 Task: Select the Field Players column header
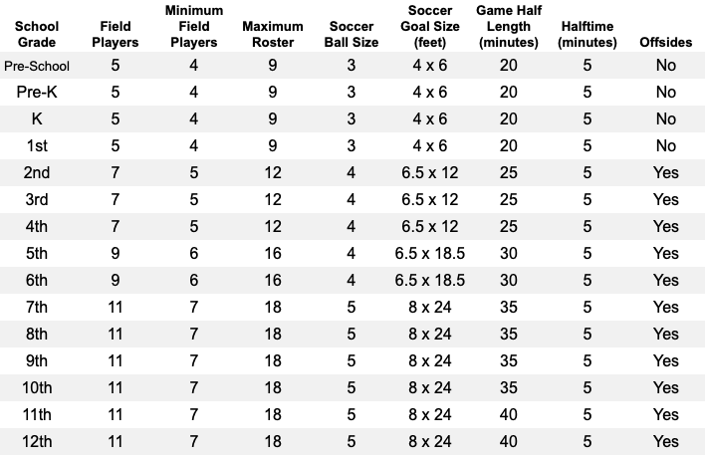coord(116,34)
